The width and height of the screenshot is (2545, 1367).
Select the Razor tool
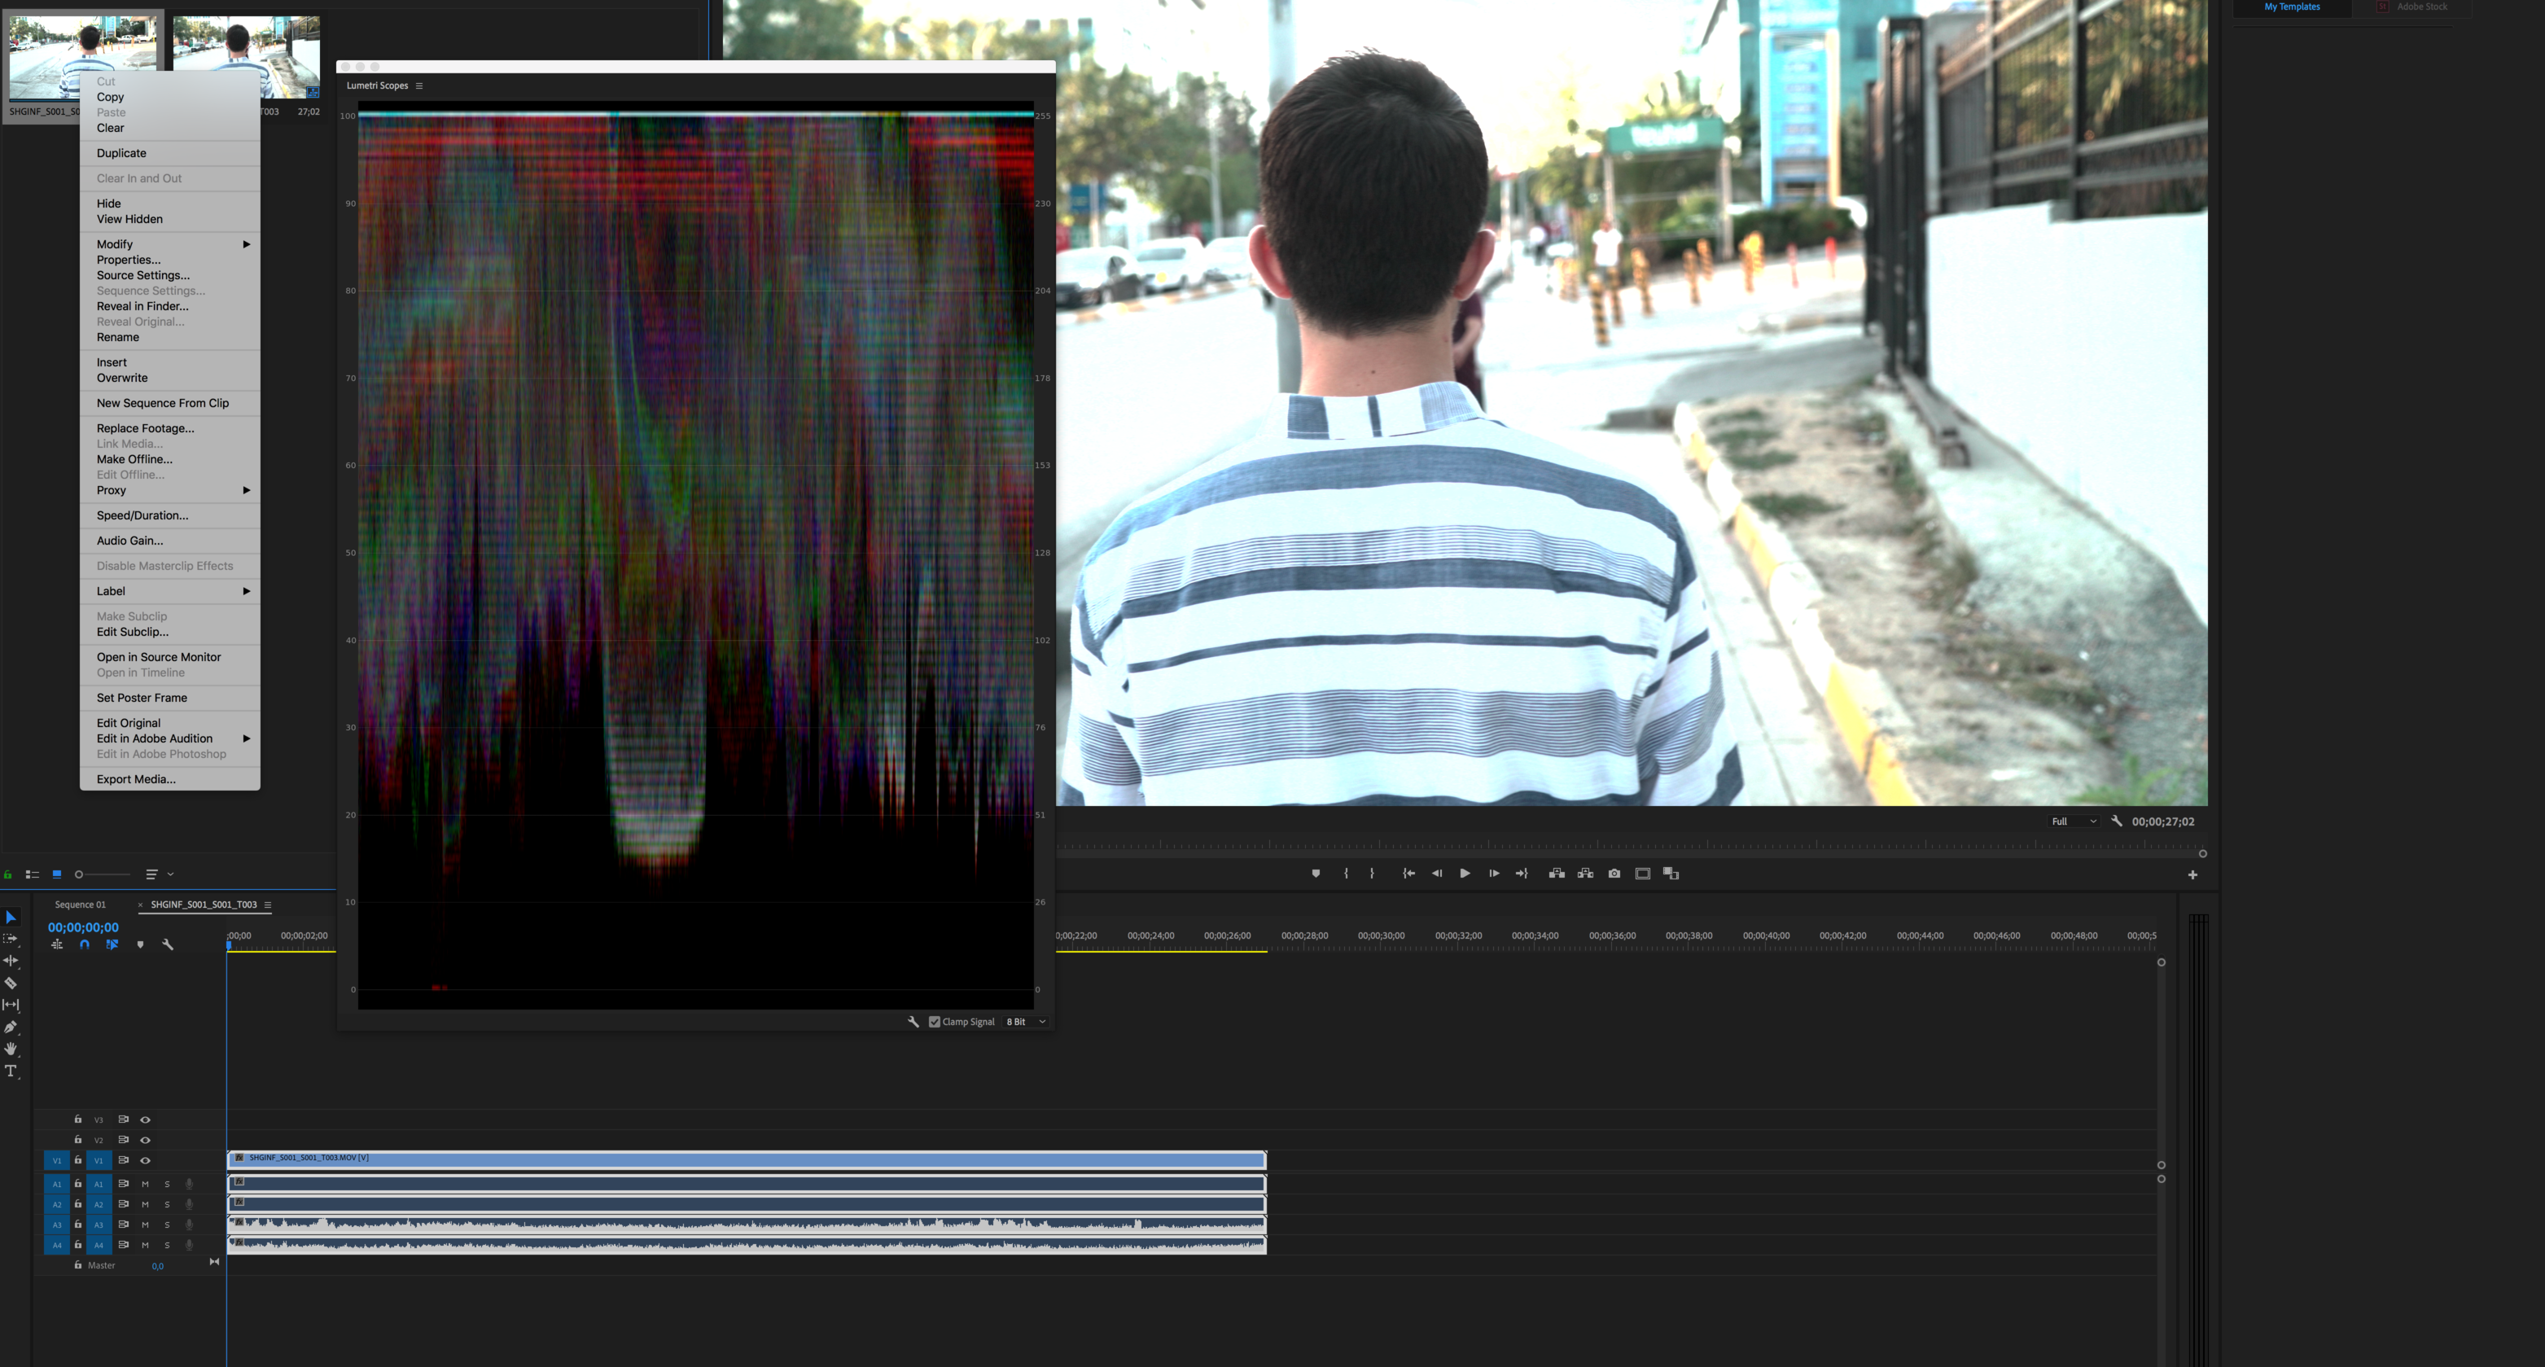tap(11, 983)
